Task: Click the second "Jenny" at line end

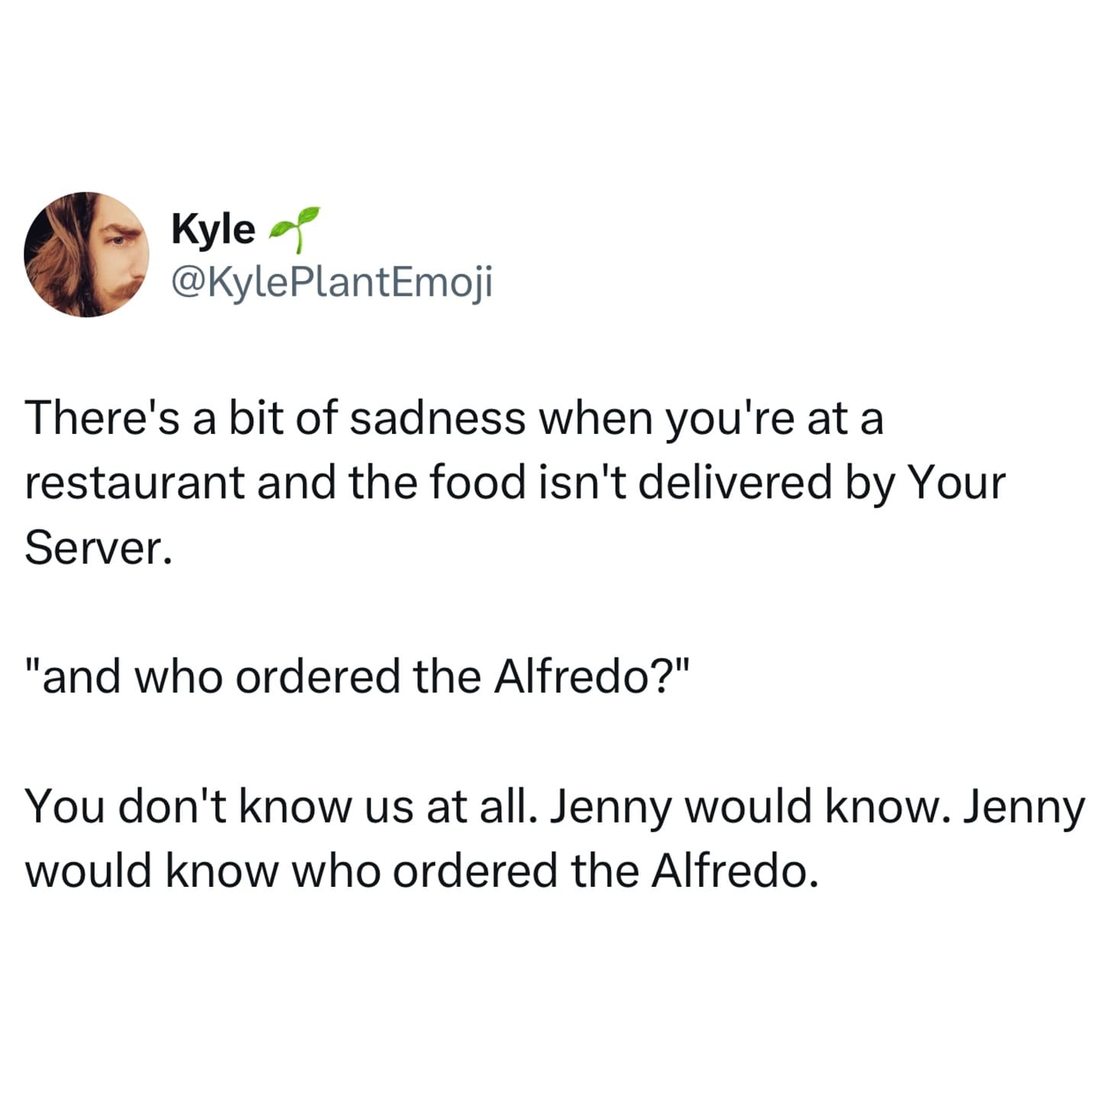Action: tap(1024, 807)
